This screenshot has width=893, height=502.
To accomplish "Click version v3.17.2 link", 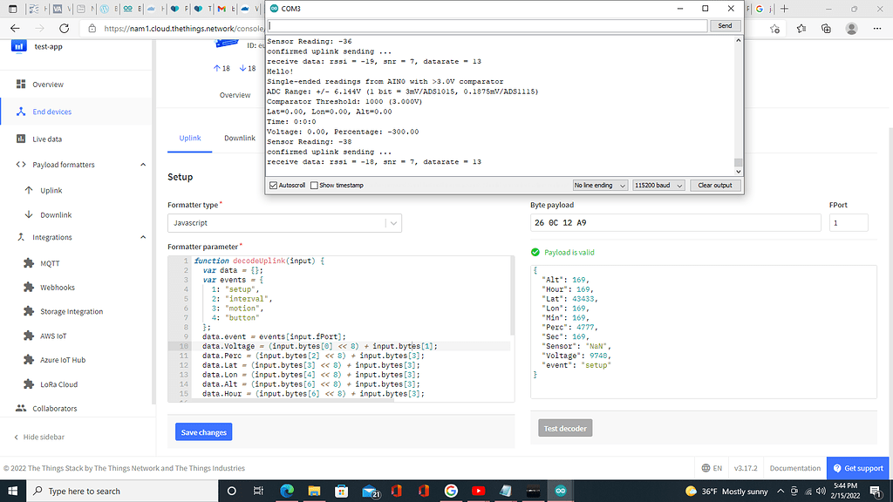I will tap(746, 468).
